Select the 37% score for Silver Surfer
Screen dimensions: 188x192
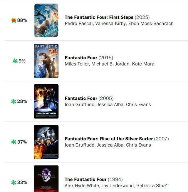pyautogui.click(x=22, y=142)
